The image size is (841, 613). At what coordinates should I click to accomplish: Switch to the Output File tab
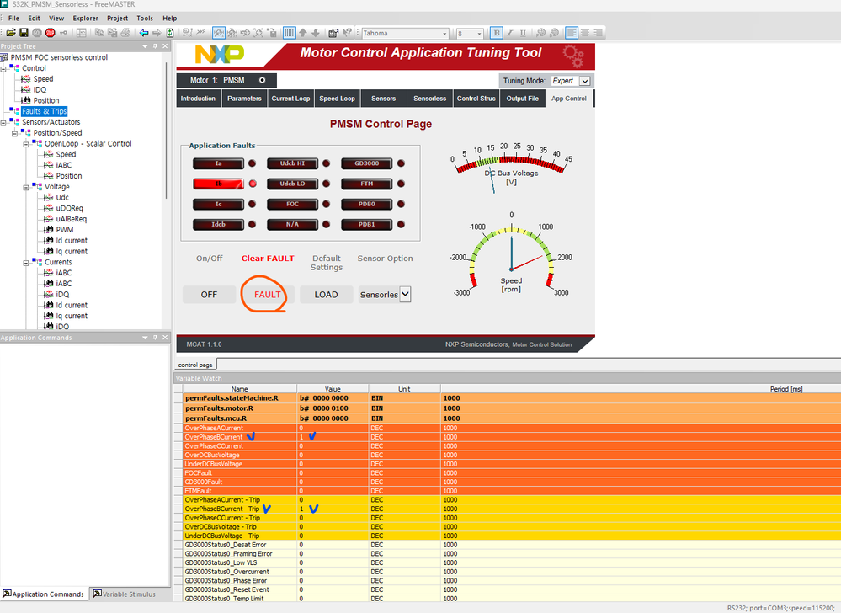point(523,99)
